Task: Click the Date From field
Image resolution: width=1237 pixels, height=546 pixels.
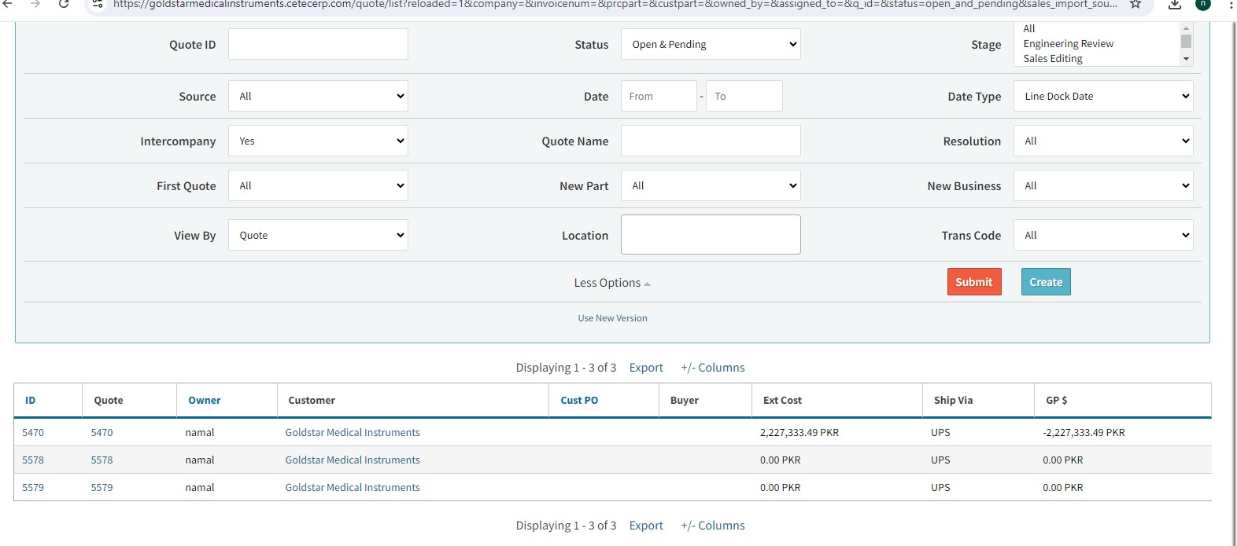Action: coord(659,96)
